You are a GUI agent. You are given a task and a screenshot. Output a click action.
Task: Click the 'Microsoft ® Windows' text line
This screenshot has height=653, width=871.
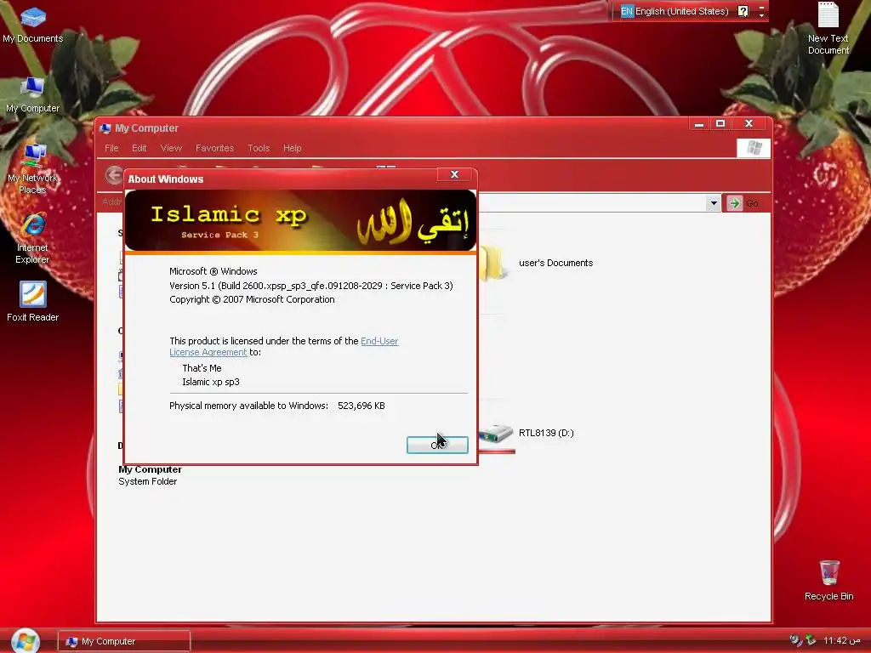click(x=213, y=271)
